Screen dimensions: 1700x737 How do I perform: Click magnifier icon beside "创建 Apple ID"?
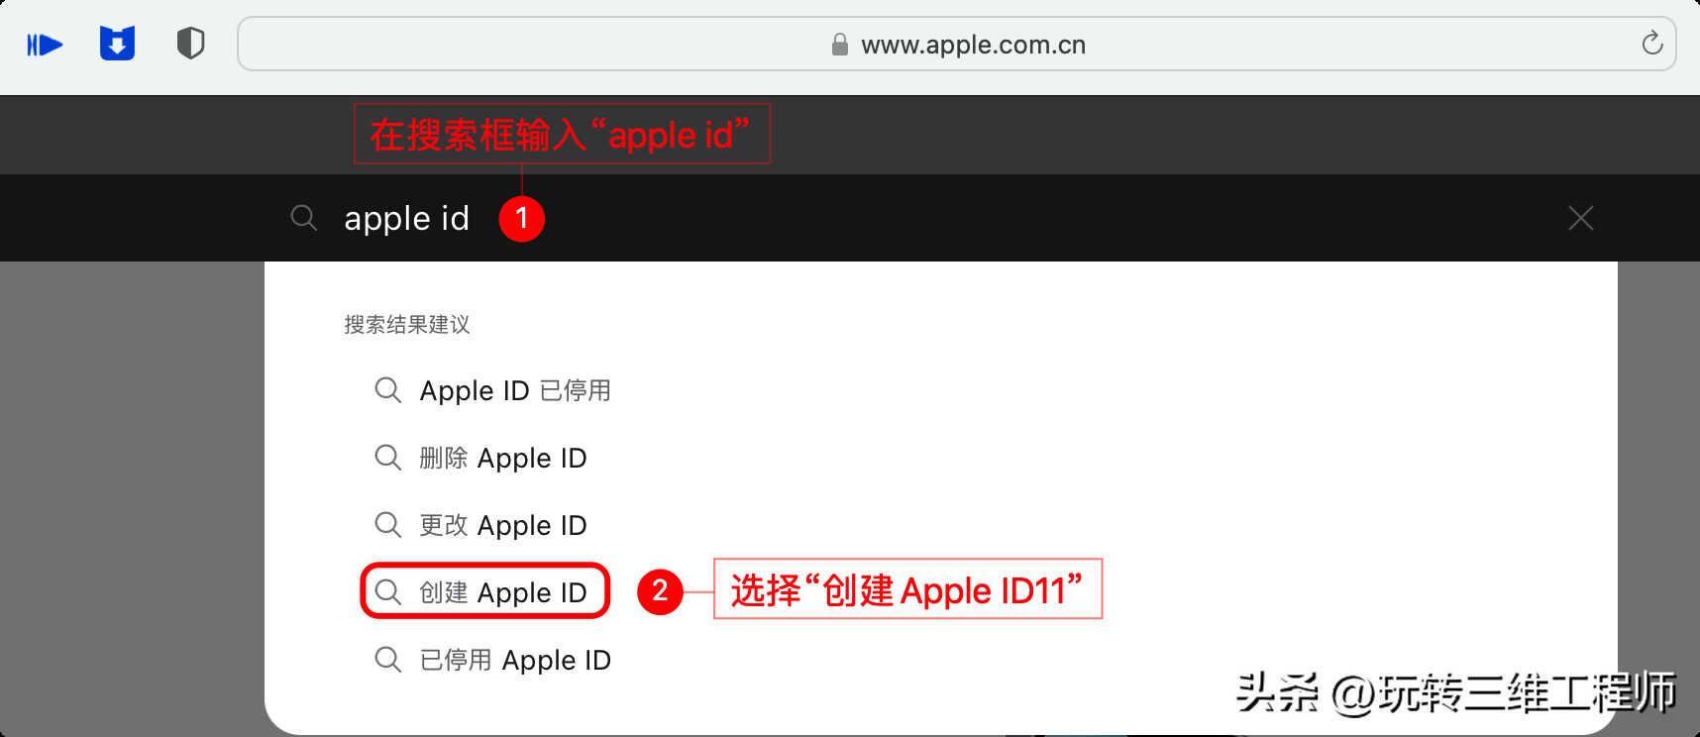[x=387, y=592]
